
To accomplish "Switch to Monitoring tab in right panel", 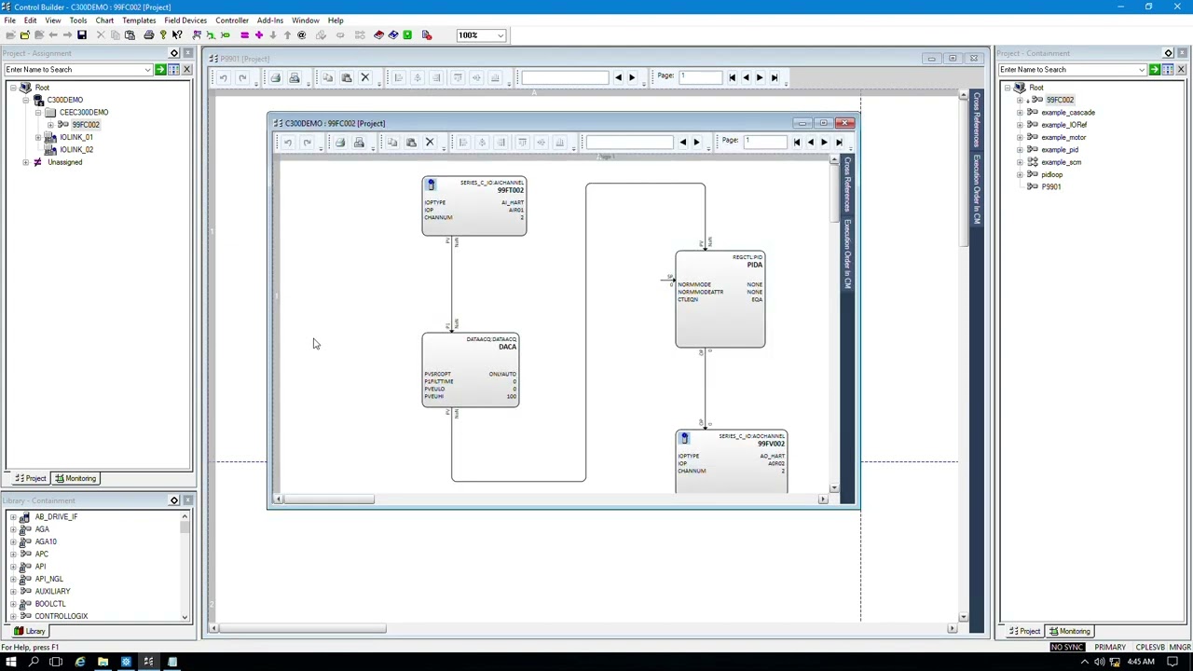I will (x=1069, y=631).
